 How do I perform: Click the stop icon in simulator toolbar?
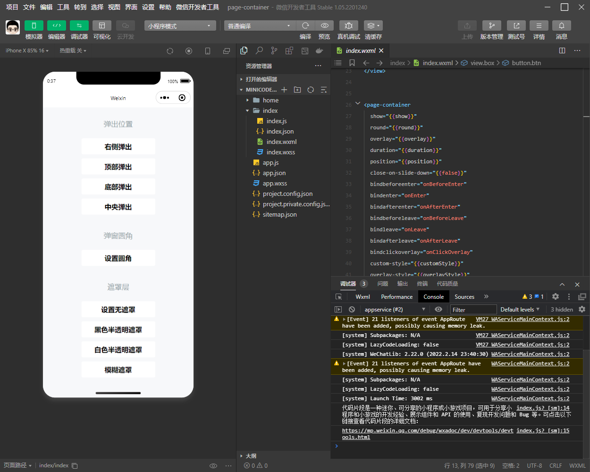[x=189, y=51]
